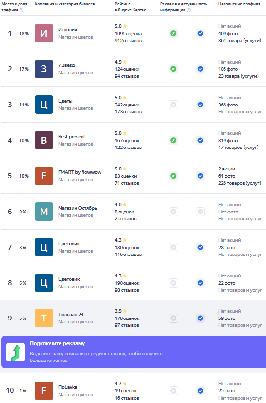The image size is (266, 403).
Task: Open the 7 Звезд company name link
Action: (x=66, y=65)
